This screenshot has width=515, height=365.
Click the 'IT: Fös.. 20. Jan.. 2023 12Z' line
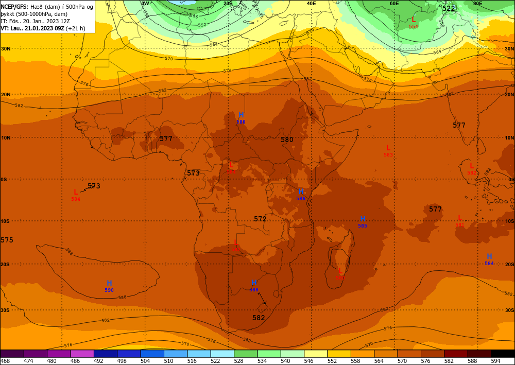pyautogui.click(x=35, y=21)
